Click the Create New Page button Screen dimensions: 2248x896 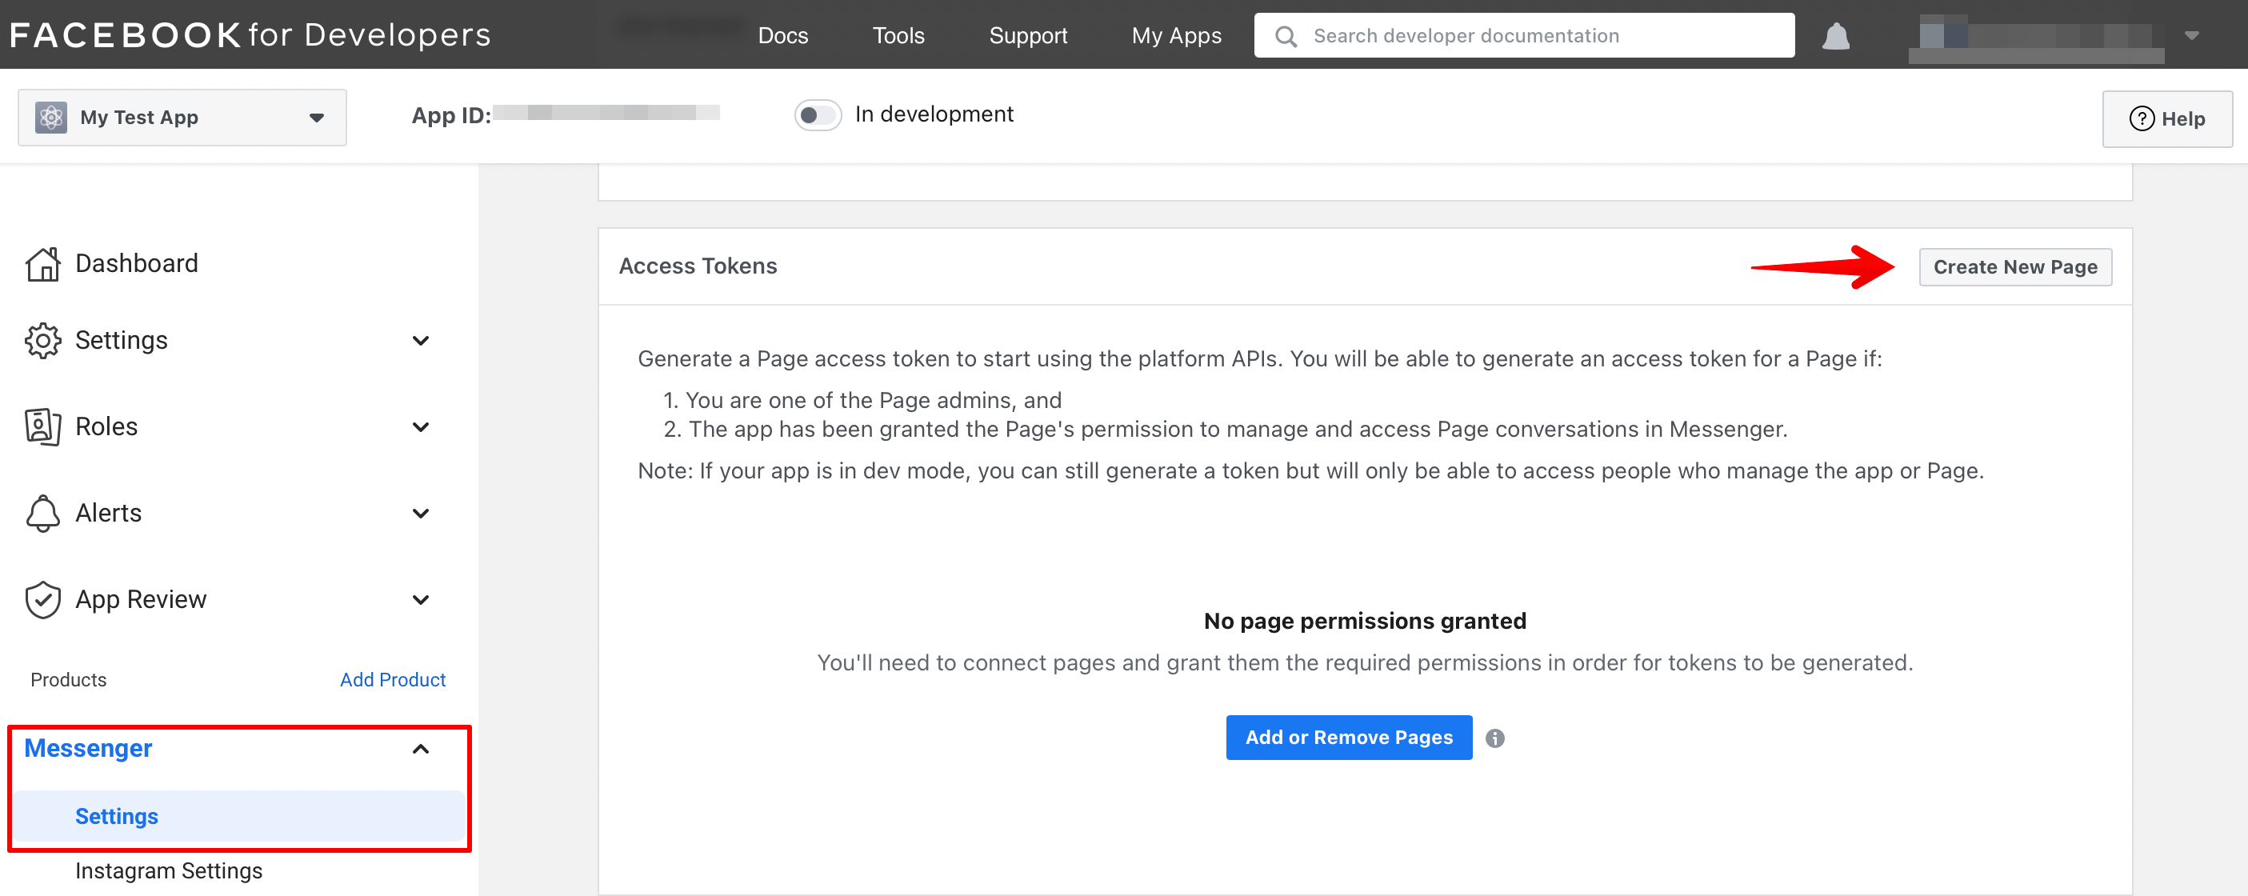pyautogui.click(x=2015, y=267)
